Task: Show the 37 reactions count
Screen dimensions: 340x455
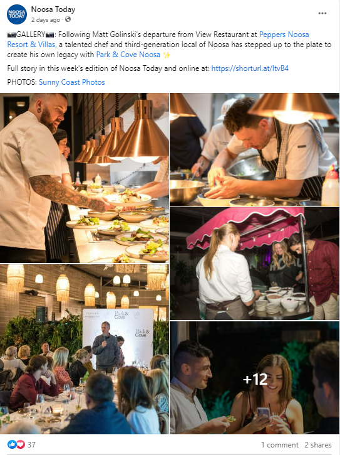Action: pos(31,444)
